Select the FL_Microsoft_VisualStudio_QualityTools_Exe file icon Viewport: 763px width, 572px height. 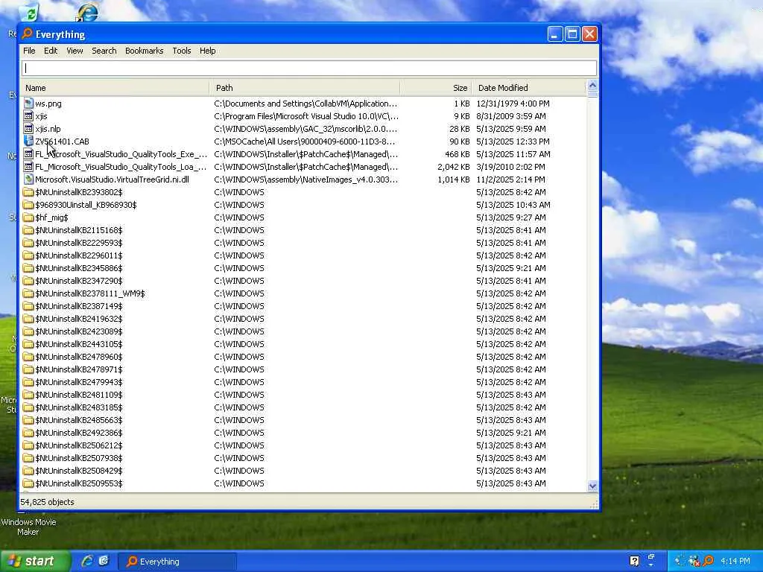pyautogui.click(x=28, y=153)
